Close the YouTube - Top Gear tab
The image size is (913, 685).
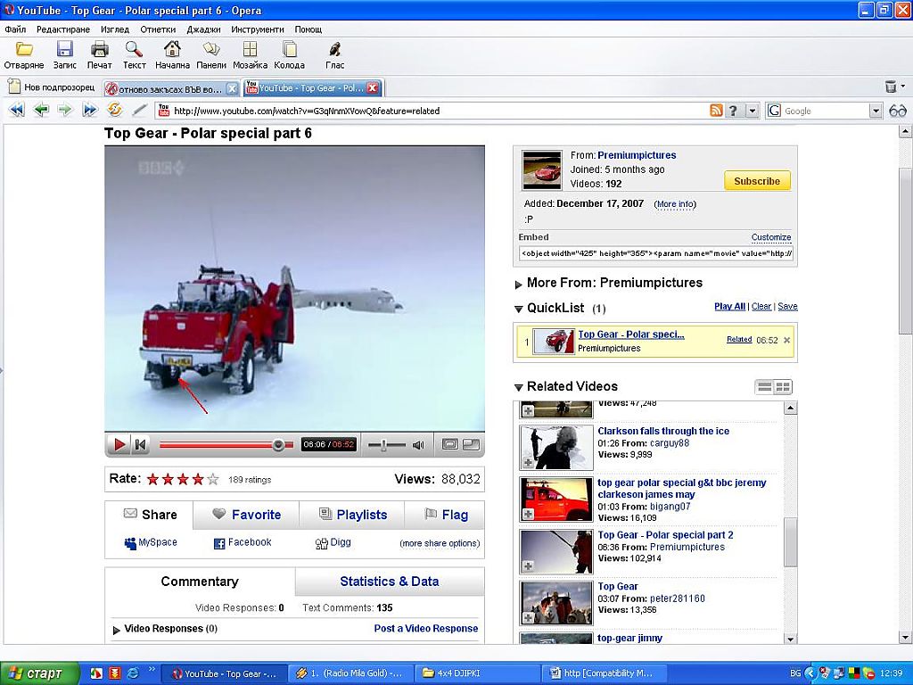[373, 88]
